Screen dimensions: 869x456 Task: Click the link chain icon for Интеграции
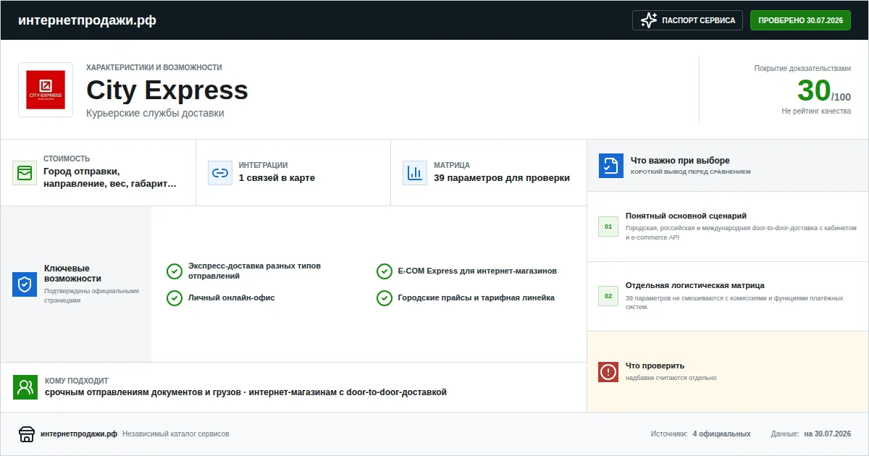[220, 173]
